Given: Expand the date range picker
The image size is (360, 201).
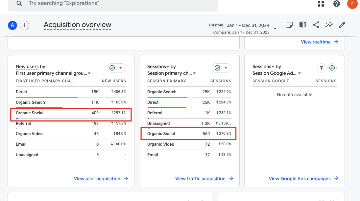Looking at the screenshot, I should (x=275, y=28).
